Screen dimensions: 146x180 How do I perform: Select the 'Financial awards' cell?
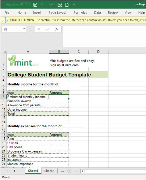(x=28, y=101)
